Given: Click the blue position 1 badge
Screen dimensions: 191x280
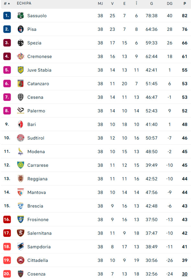Looking at the screenshot, I should click(x=7, y=16).
